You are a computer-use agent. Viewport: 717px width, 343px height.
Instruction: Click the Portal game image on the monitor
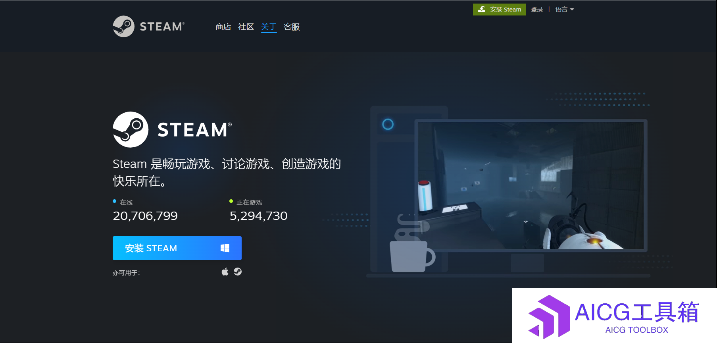(x=531, y=185)
